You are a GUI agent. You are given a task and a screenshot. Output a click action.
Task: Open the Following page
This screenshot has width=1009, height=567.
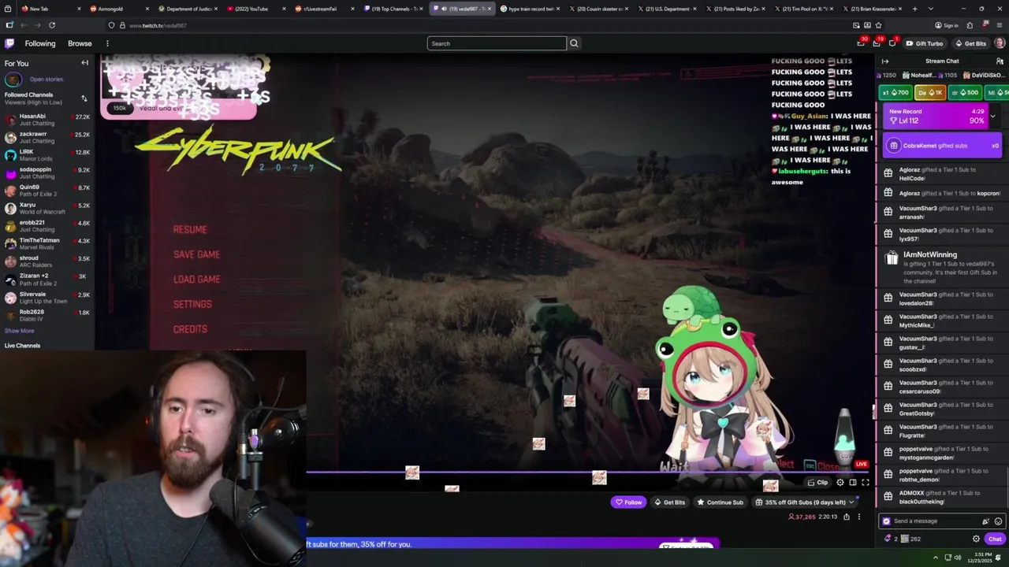click(39, 43)
